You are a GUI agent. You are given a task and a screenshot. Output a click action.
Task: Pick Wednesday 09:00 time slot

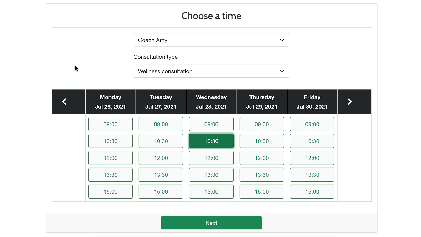pos(211,124)
